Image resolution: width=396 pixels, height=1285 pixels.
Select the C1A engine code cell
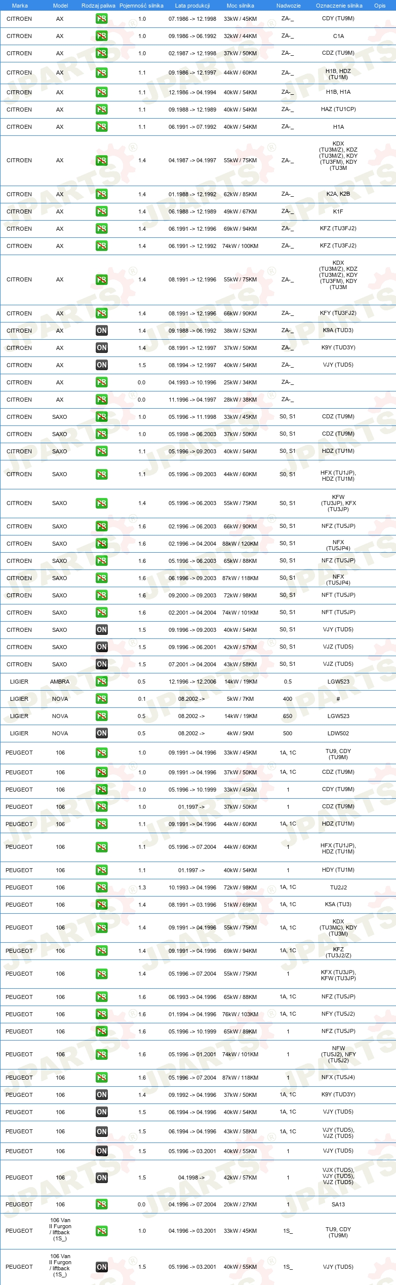click(338, 36)
